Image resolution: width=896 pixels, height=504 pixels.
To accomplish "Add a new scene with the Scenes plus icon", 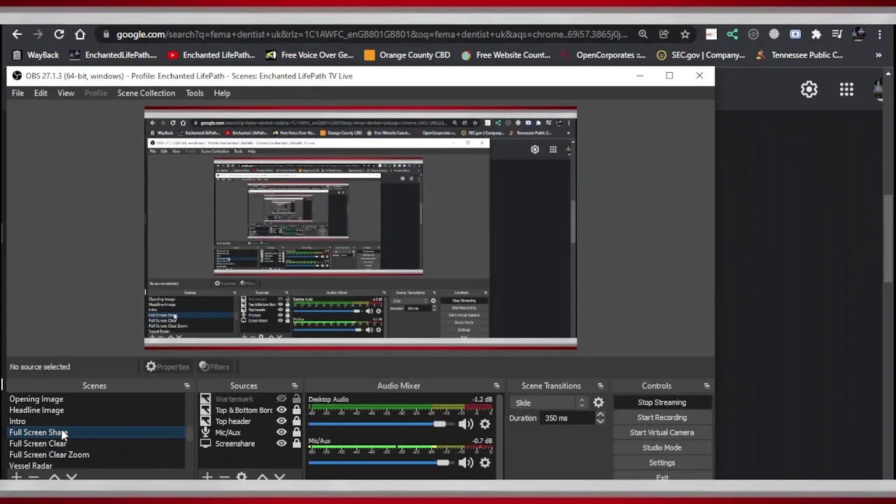I will (16, 477).
